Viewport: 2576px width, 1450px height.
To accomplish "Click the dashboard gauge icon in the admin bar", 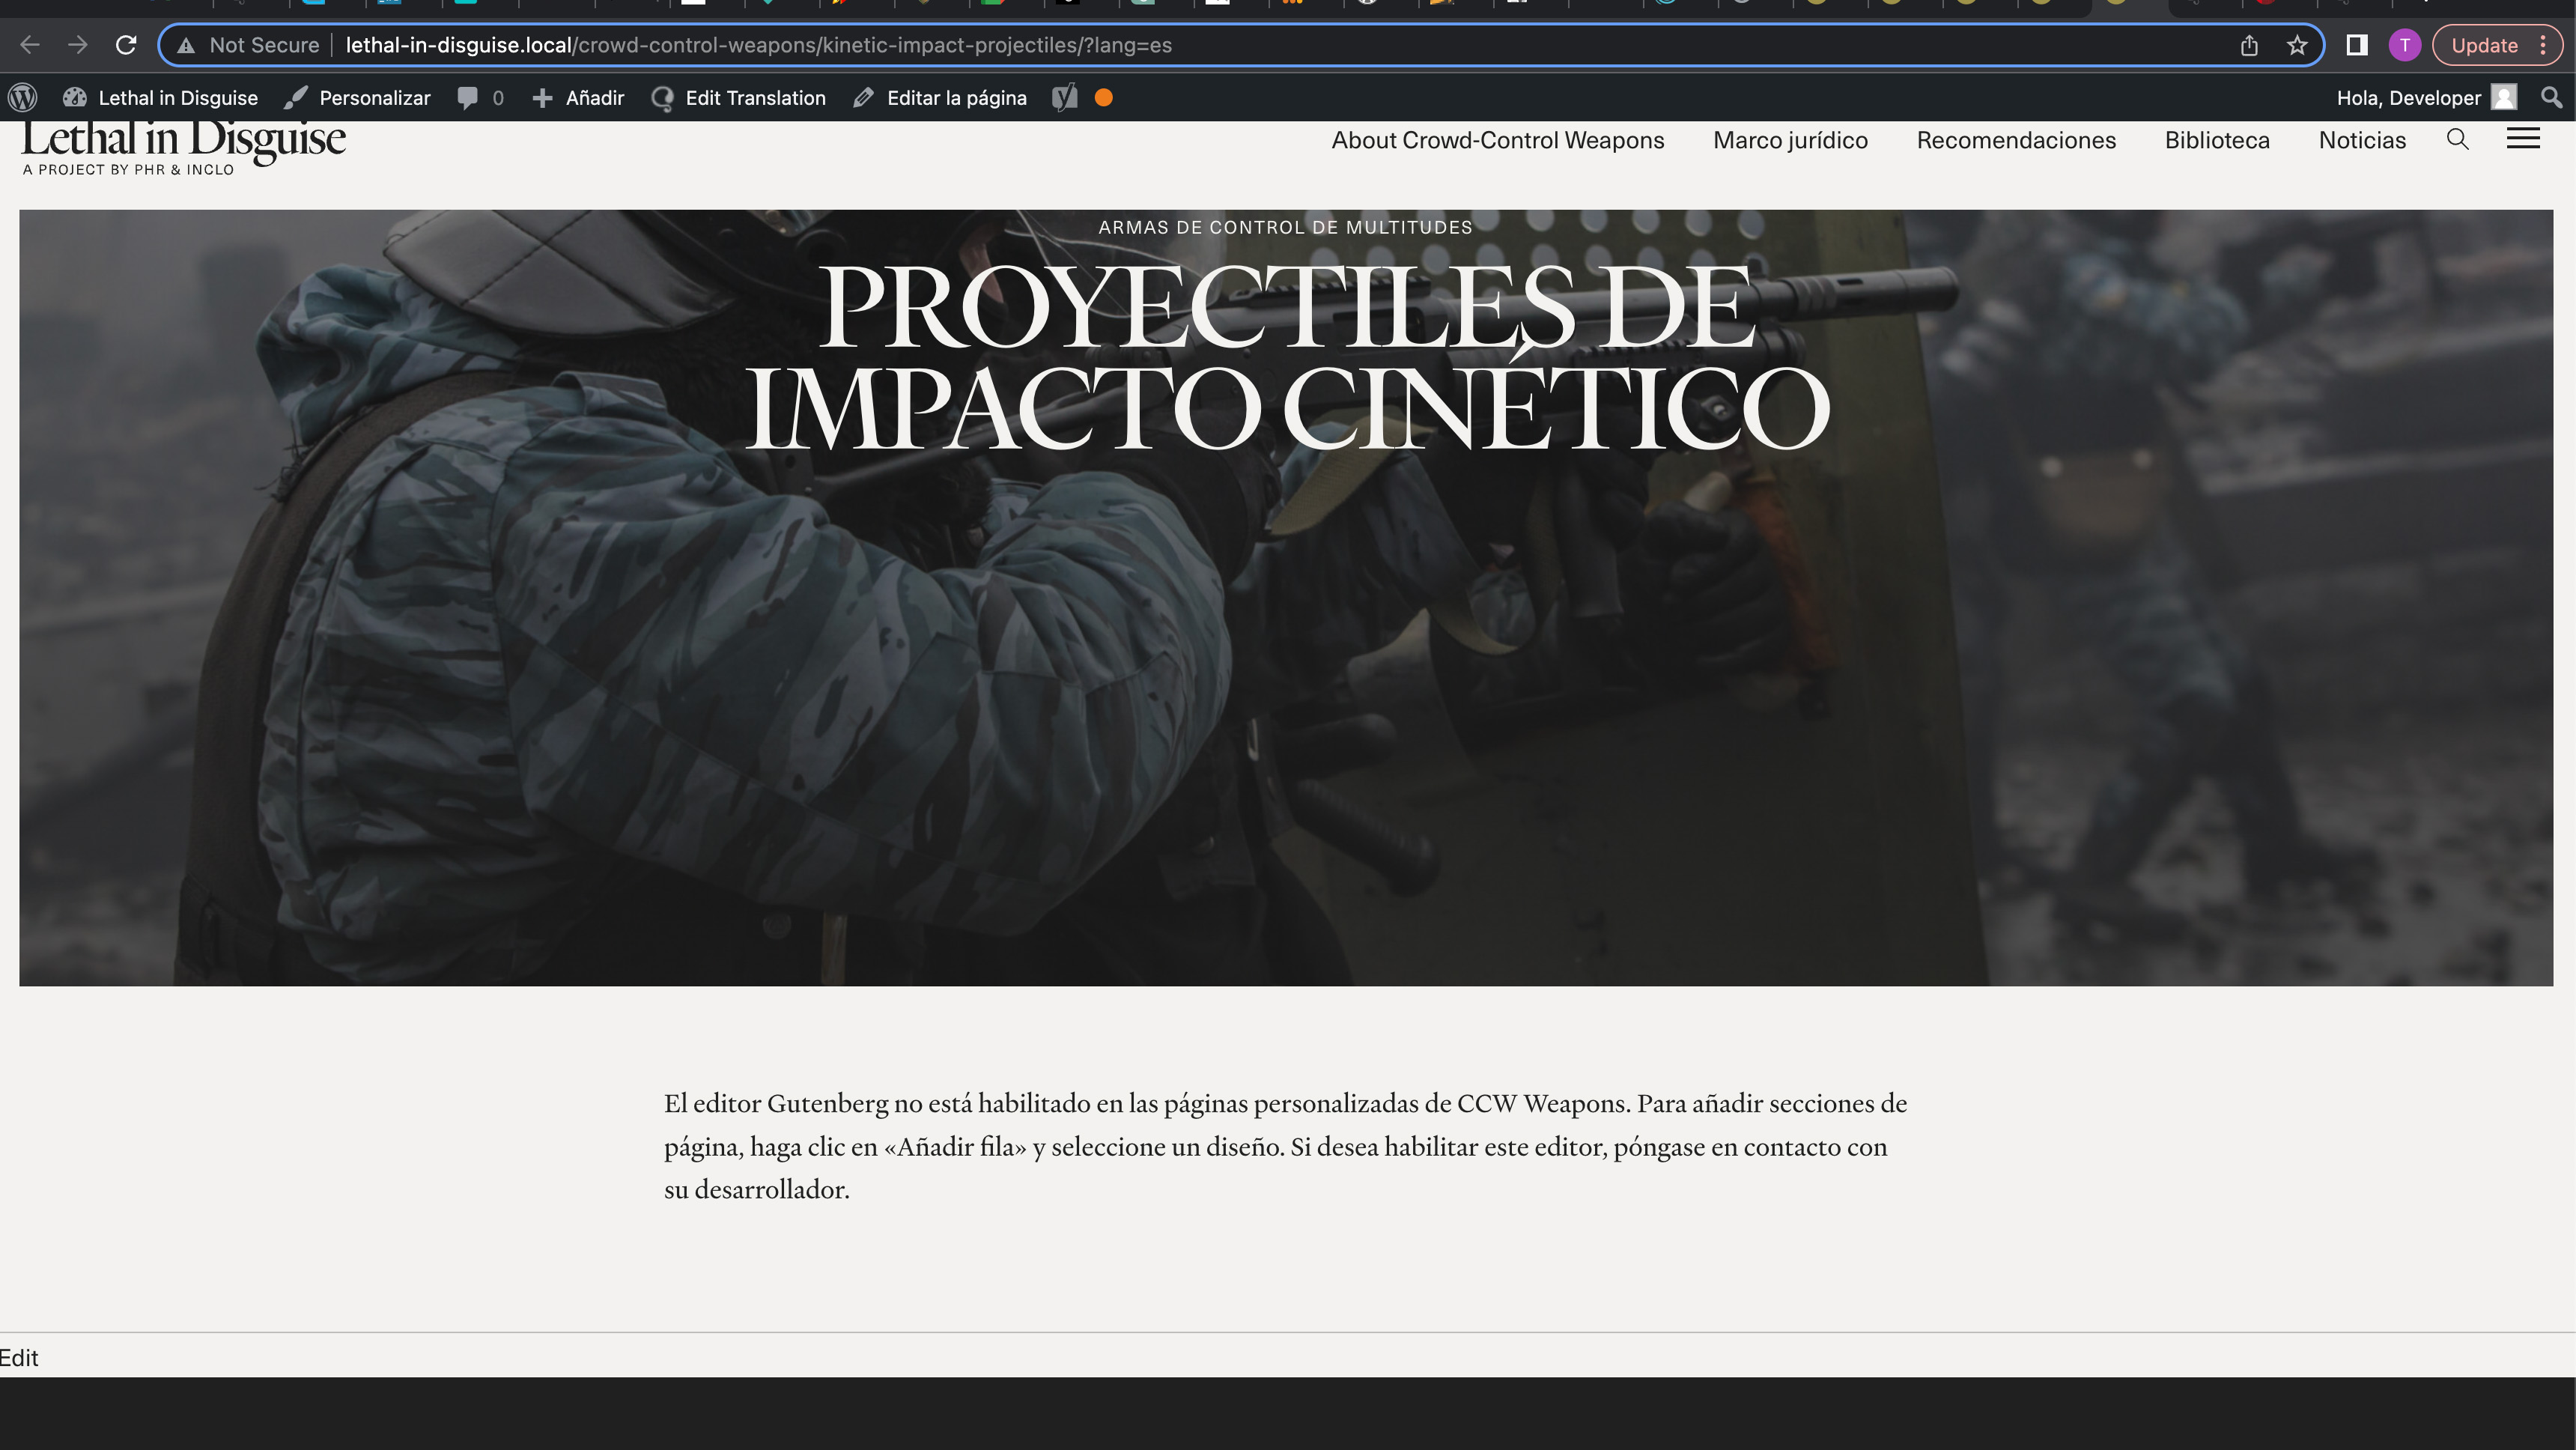I will [x=75, y=98].
